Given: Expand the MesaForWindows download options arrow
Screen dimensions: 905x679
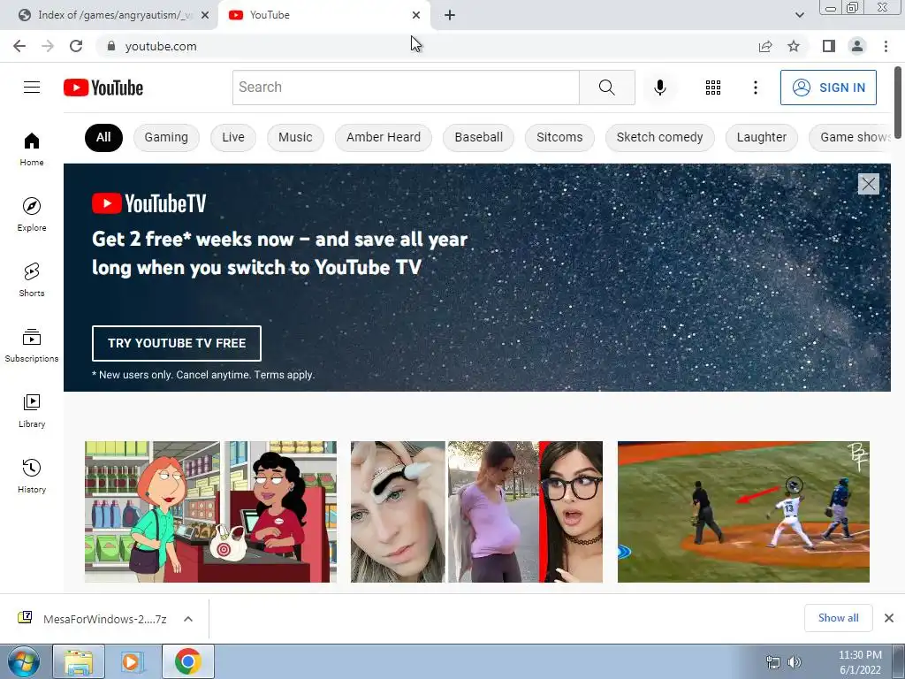Looking at the screenshot, I should [x=188, y=619].
